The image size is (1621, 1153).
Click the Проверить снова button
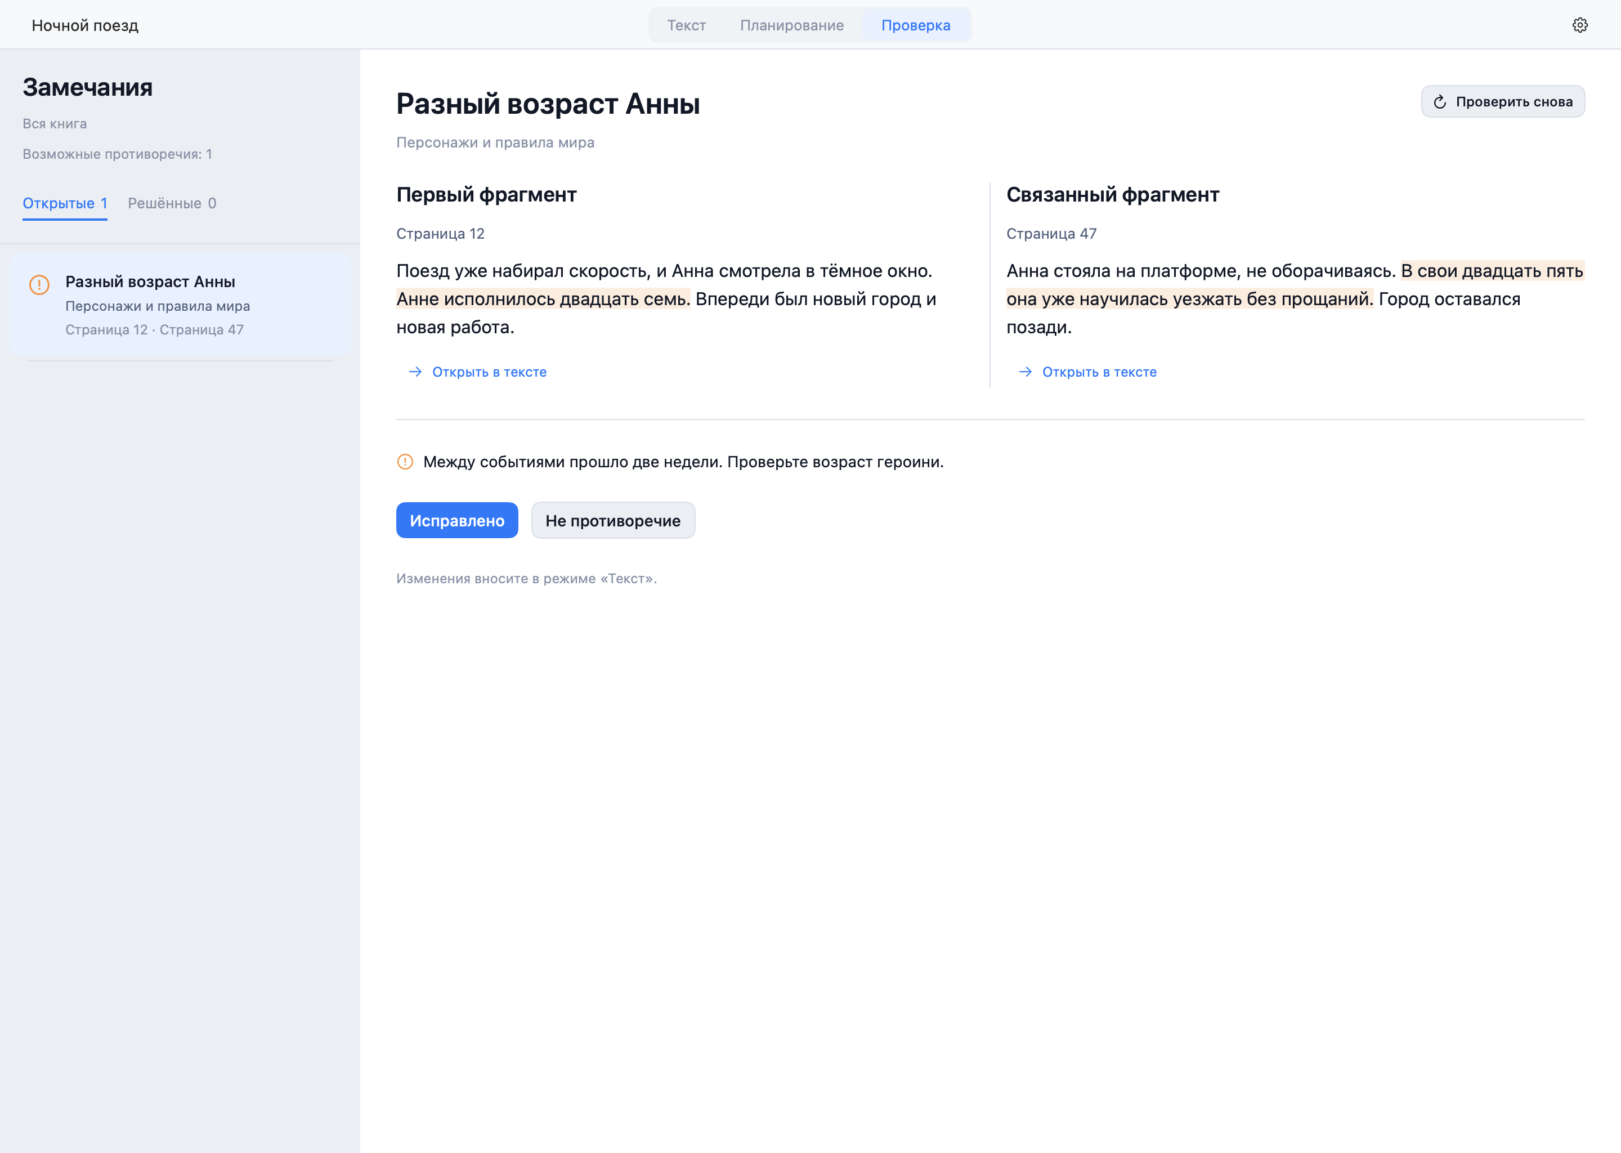(1502, 101)
